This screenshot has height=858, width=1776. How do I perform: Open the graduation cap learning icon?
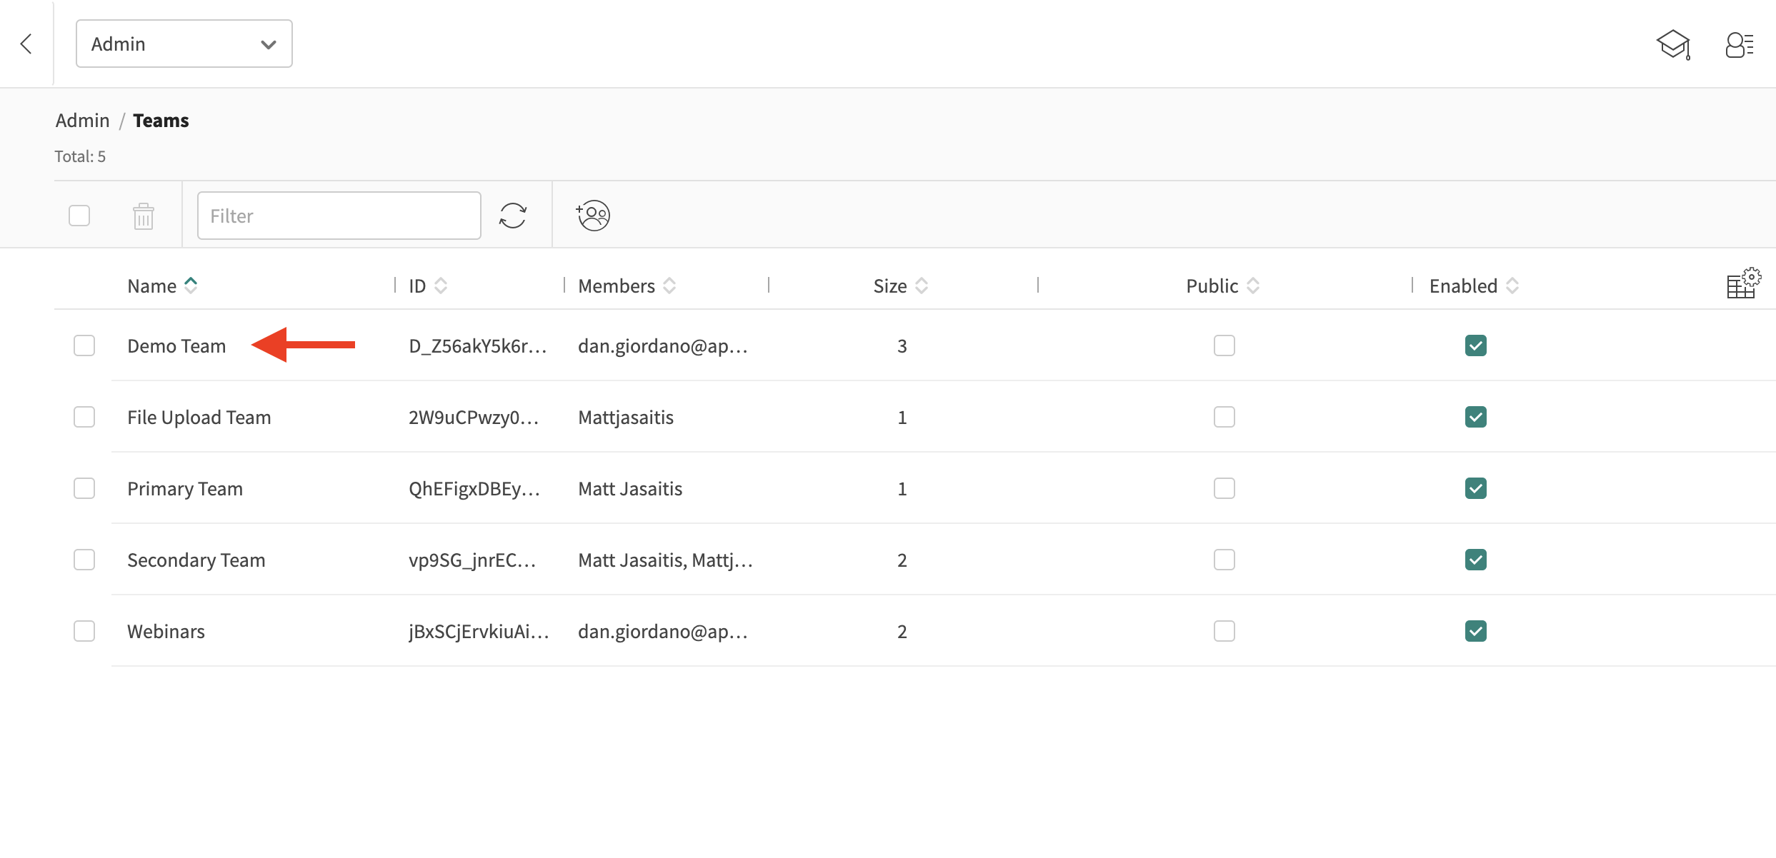click(1673, 44)
